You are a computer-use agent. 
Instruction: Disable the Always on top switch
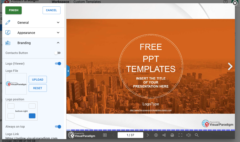coord(58,127)
